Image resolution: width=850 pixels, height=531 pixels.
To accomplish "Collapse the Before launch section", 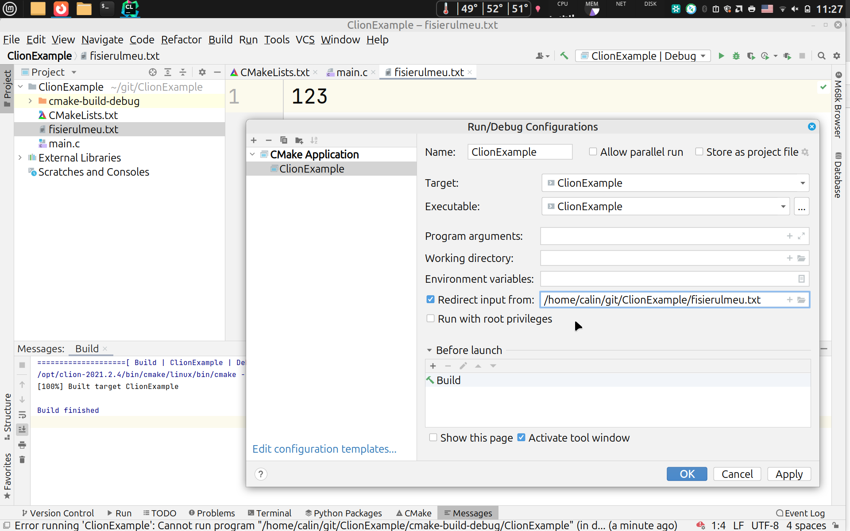I will pos(429,350).
